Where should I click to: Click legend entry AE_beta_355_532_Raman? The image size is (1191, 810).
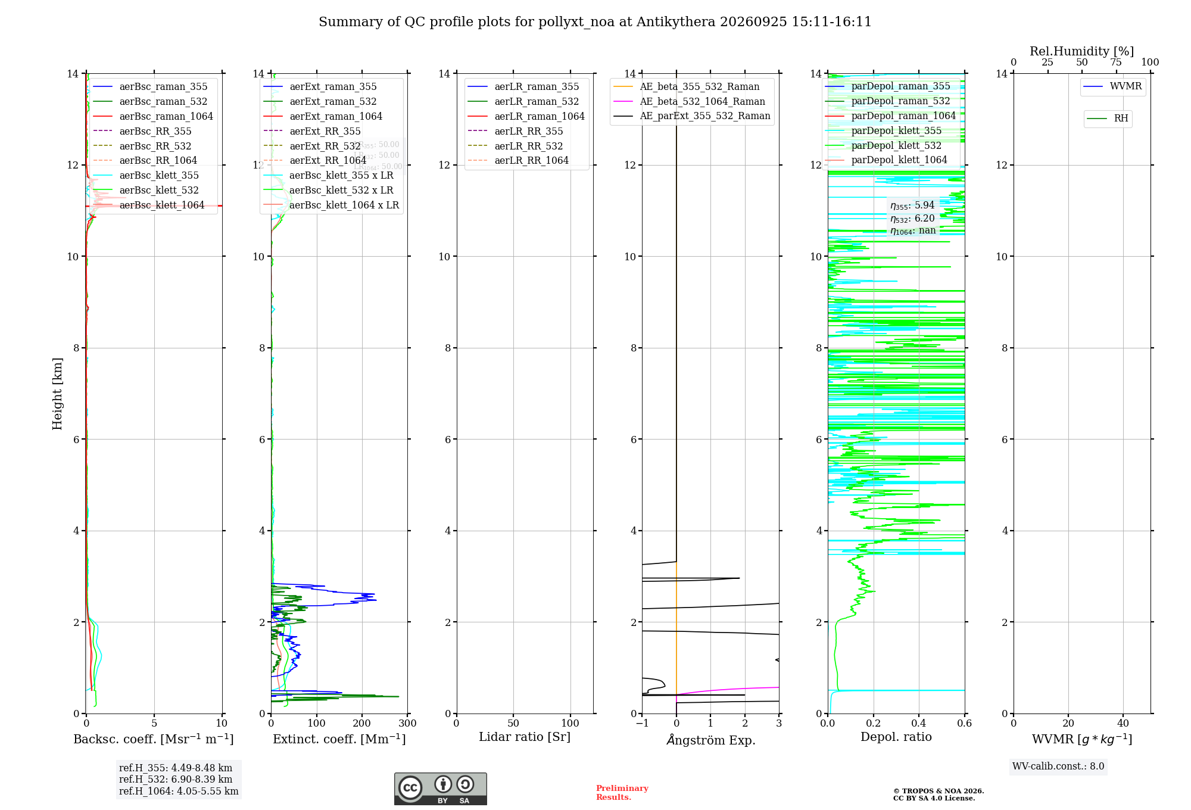click(687, 87)
